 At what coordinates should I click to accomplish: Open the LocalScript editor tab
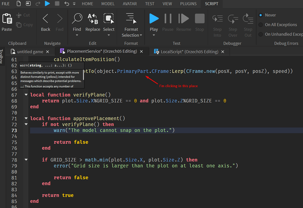(189, 51)
